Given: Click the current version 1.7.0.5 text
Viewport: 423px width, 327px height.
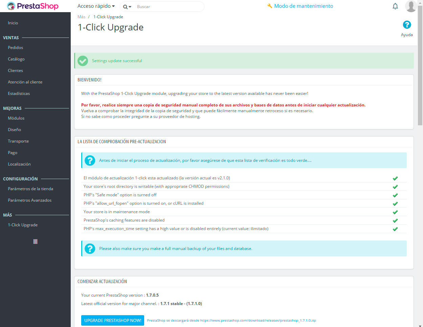Looking at the screenshot, I should pos(152,295).
